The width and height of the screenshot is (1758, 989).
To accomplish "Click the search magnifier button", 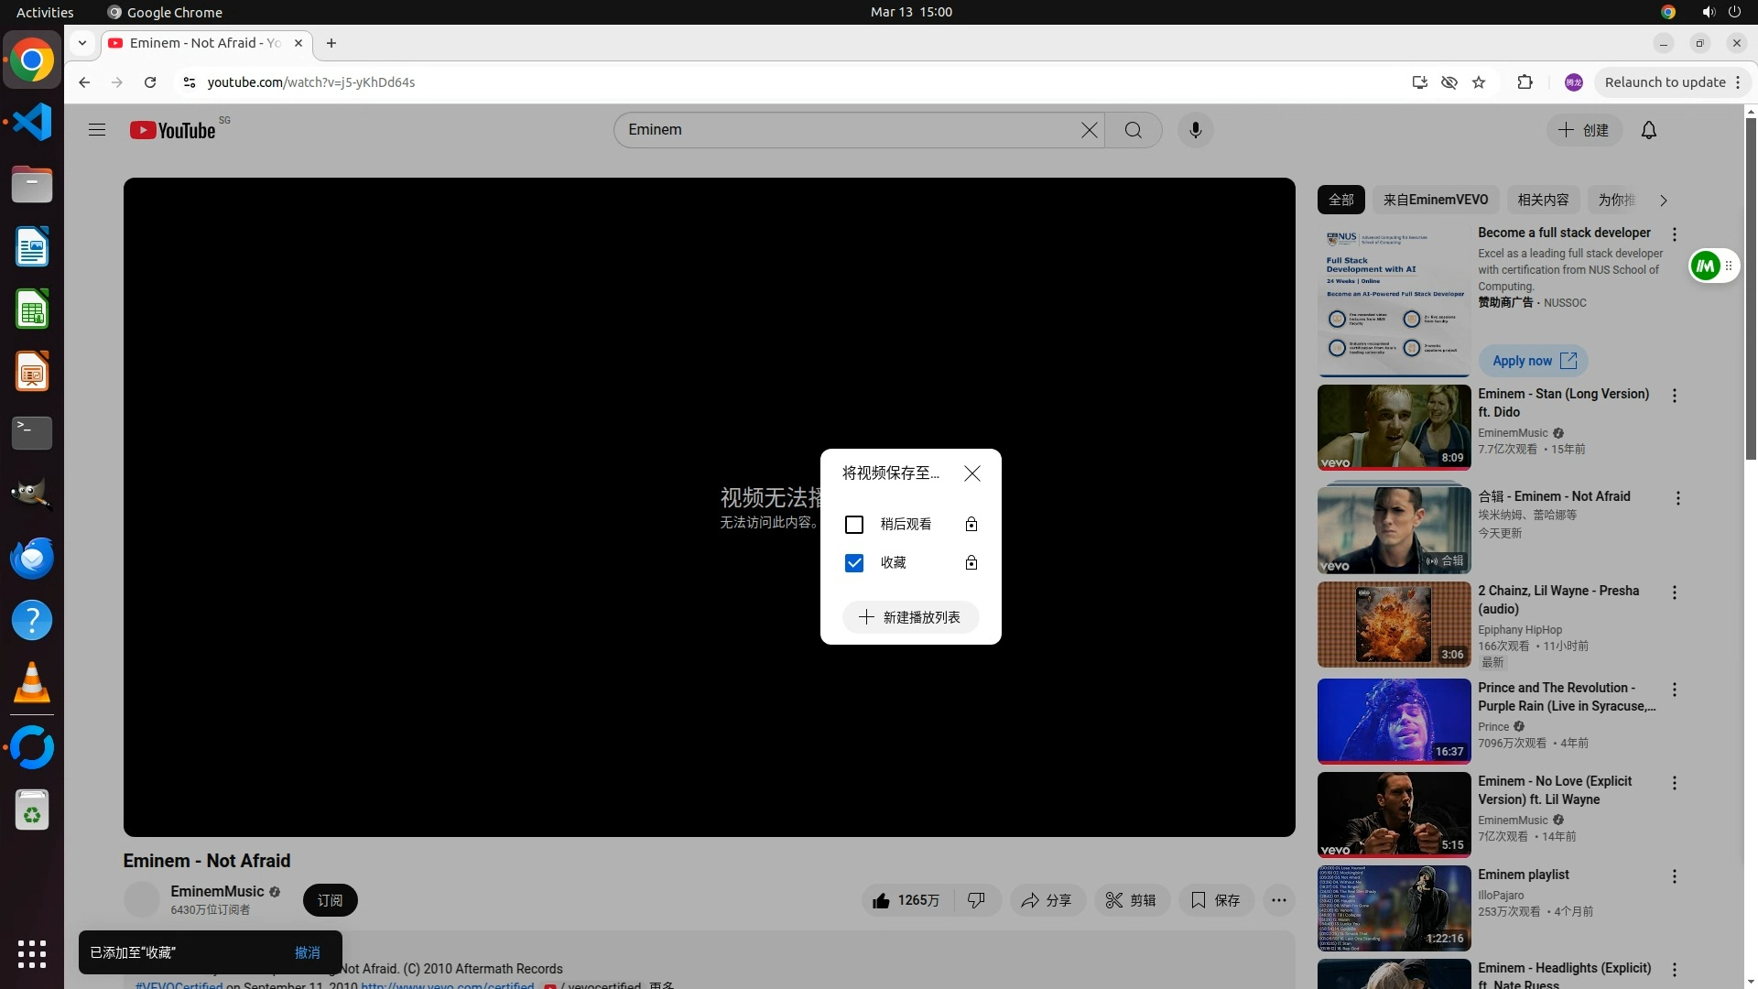I will coord(1133,130).
